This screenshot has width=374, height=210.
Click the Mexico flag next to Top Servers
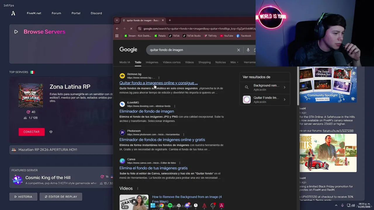(32, 72)
